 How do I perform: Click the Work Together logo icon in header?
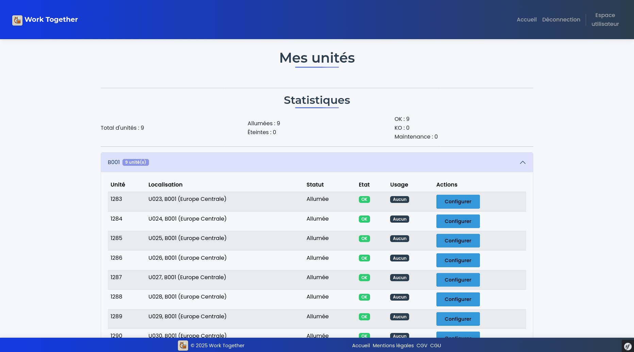click(x=17, y=20)
